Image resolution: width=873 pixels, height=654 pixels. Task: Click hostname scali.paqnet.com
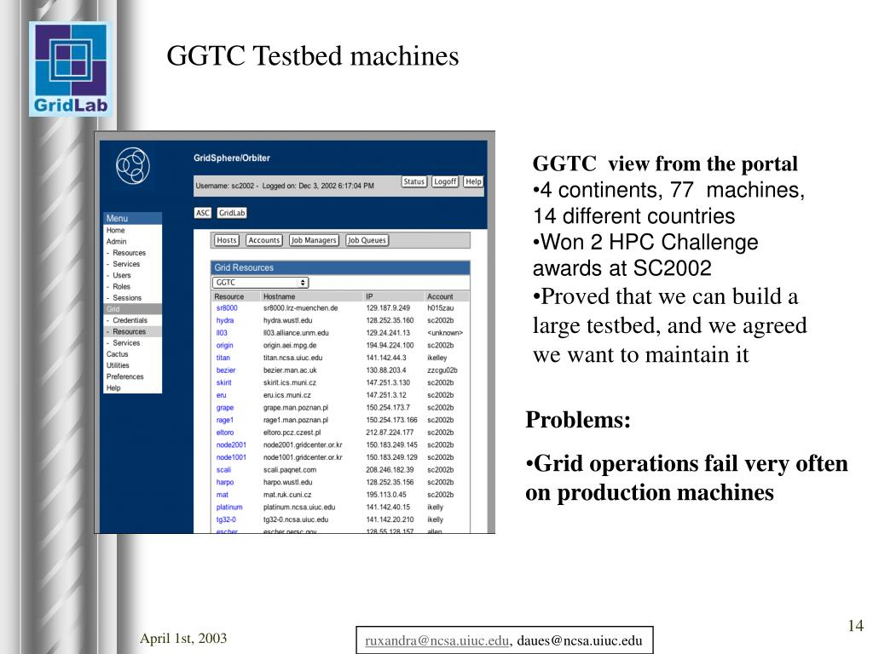[x=290, y=470]
